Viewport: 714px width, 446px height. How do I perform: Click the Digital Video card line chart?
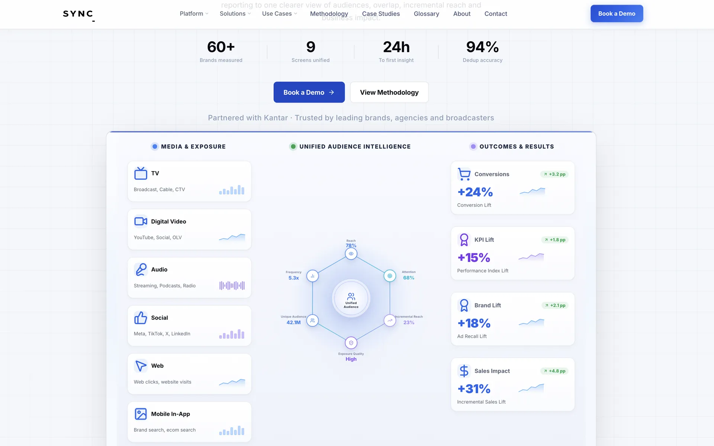[x=232, y=237]
